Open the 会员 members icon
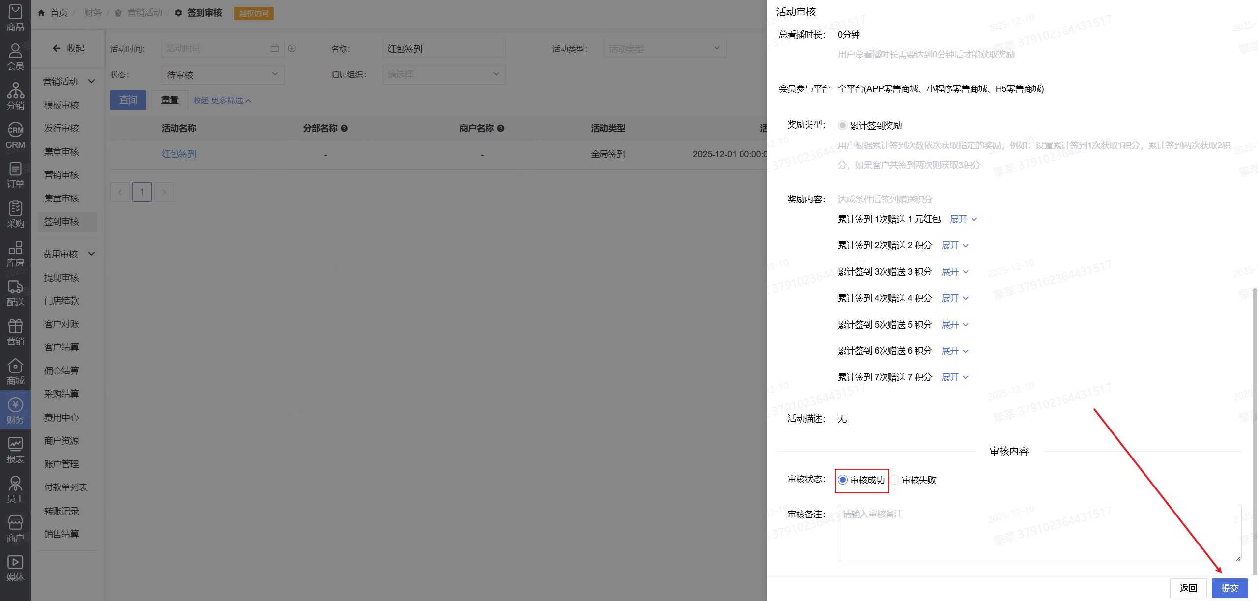 pos(15,56)
